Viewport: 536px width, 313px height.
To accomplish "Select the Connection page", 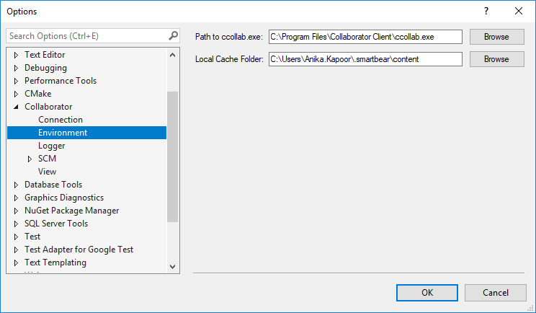I will [x=61, y=120].
